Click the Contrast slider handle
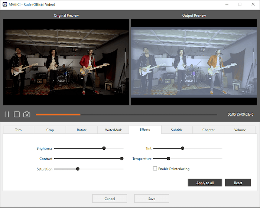260x208 pixels. click(122, 159)
